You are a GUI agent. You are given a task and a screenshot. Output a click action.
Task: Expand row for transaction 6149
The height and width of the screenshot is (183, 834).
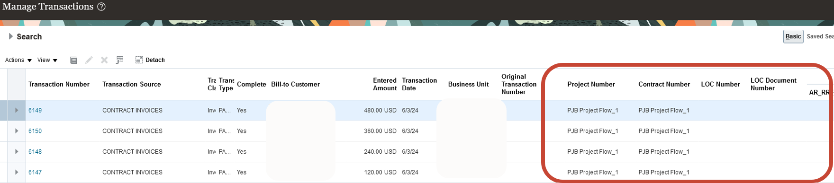(x=17, y=110)
